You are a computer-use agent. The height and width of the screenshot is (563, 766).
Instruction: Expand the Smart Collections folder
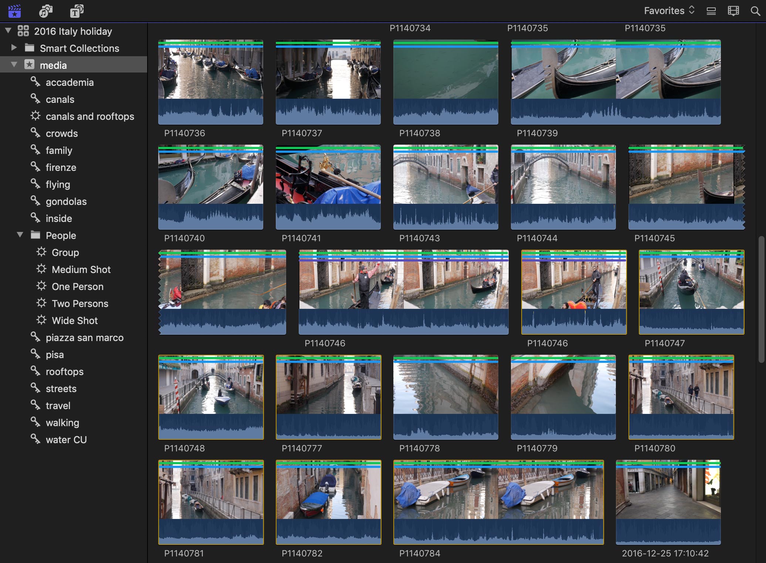[14, 48]
